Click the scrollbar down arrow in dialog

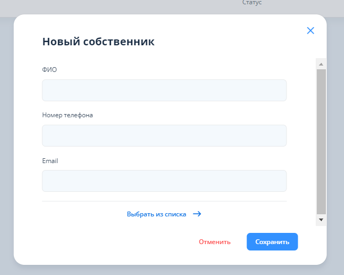(x=321, y=219)
